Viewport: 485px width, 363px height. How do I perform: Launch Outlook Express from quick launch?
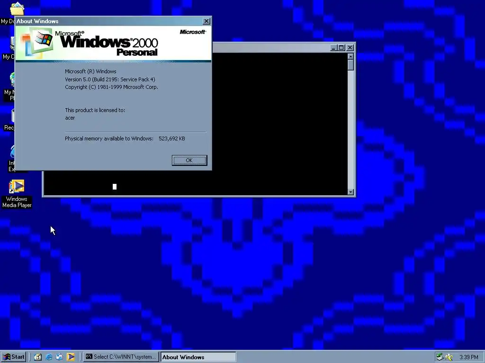pos(59,357)
